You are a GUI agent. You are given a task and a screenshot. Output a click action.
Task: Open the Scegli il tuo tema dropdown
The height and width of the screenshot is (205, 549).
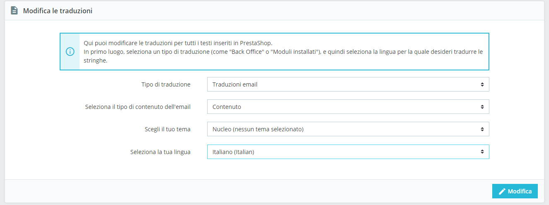(x=348, y=129)
